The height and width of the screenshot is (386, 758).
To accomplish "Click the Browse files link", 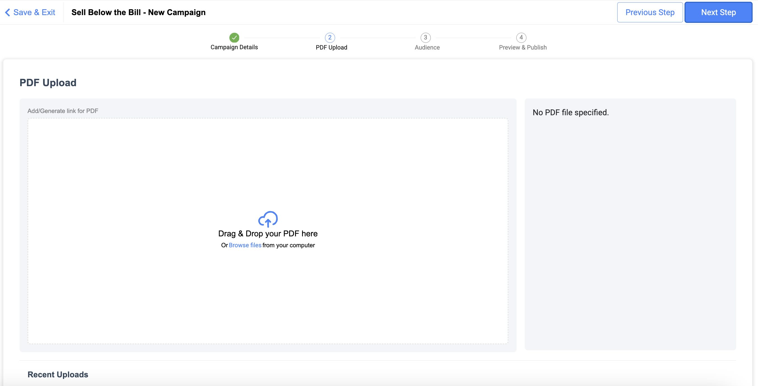I will (245, 245).
